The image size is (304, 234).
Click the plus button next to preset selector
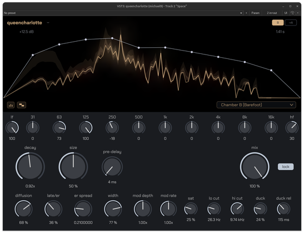pos(246,13)
